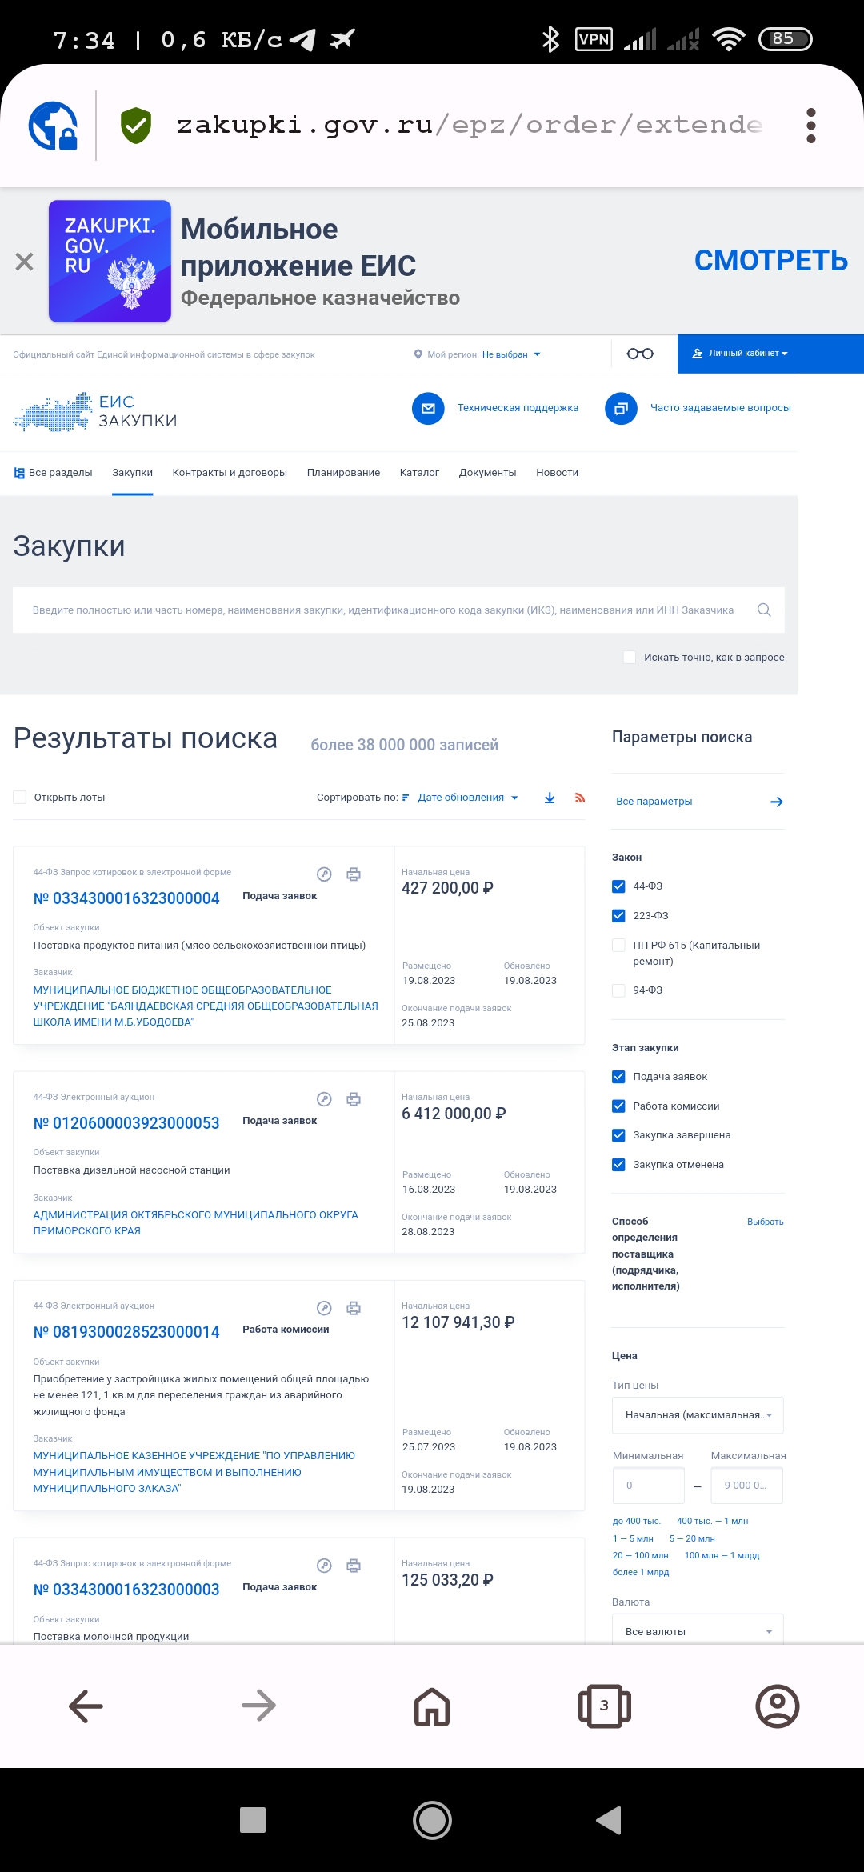Toggle Искать точно, как в запросе
864x1872 pixels.
click(630, 658)
